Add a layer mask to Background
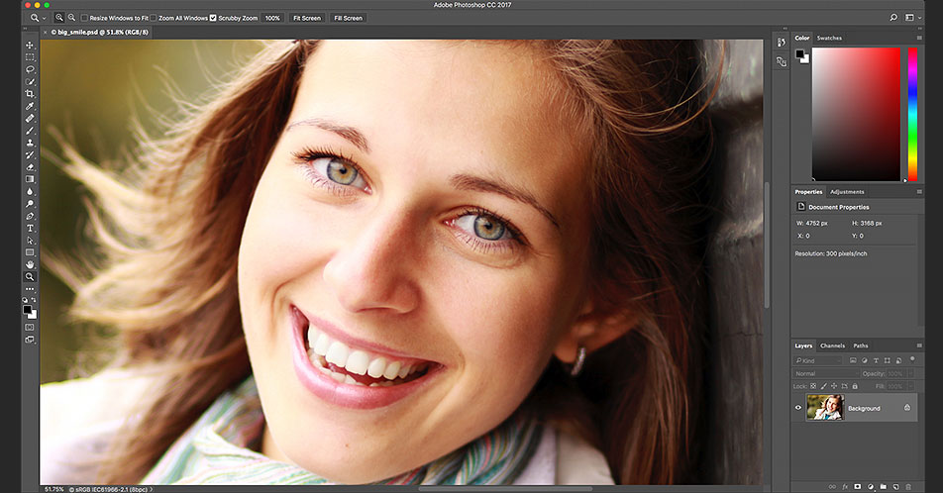 click(858, 487)
